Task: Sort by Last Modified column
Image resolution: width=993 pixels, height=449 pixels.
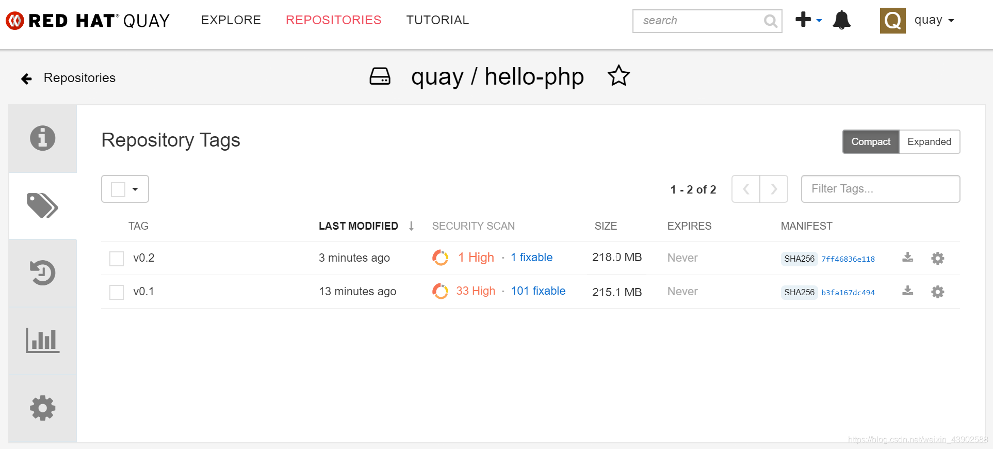Action: coord(358,226)
